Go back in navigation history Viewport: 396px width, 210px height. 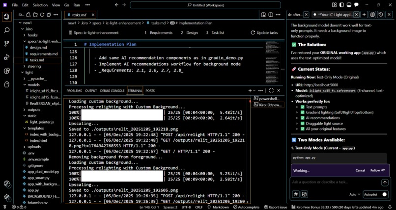coord(116,5)
